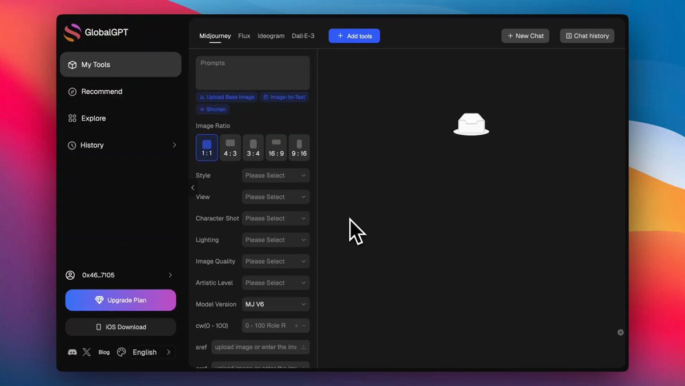The image size is (685, 386).
Task: Click the GlobalGPT logo icon
Action: click(x=72, y=33)
